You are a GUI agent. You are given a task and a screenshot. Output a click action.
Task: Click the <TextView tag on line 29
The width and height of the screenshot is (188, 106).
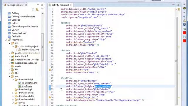click(x=67, y=78)
